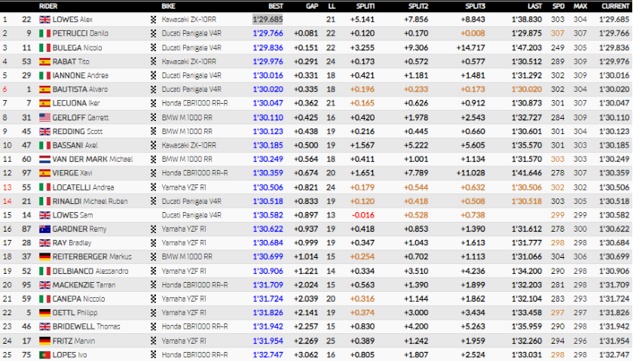Screen dimensions: 633x361
Task: Click the MAX column header
Action: (580, 6)
